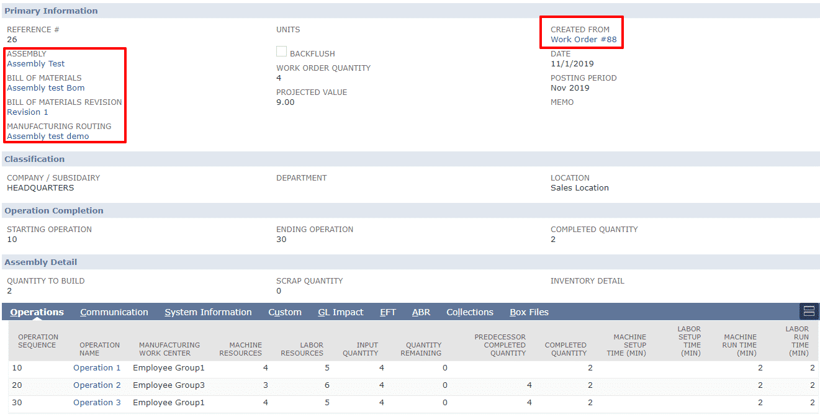Click the Operation Sequence column header

coord(37,341)
